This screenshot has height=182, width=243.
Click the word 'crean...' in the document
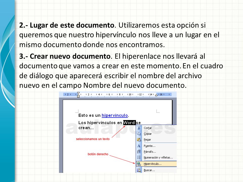pos(86,128)
